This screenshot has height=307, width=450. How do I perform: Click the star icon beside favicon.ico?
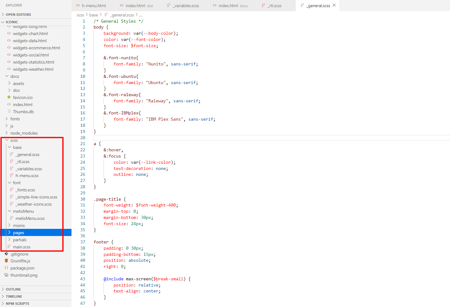point(9,97)
